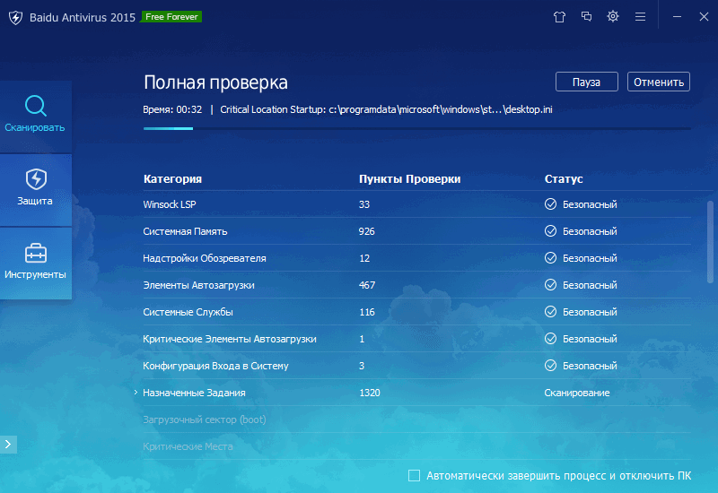718x493 pixels.
Task: Click the scan progress bar
Action: coord(417,128)
